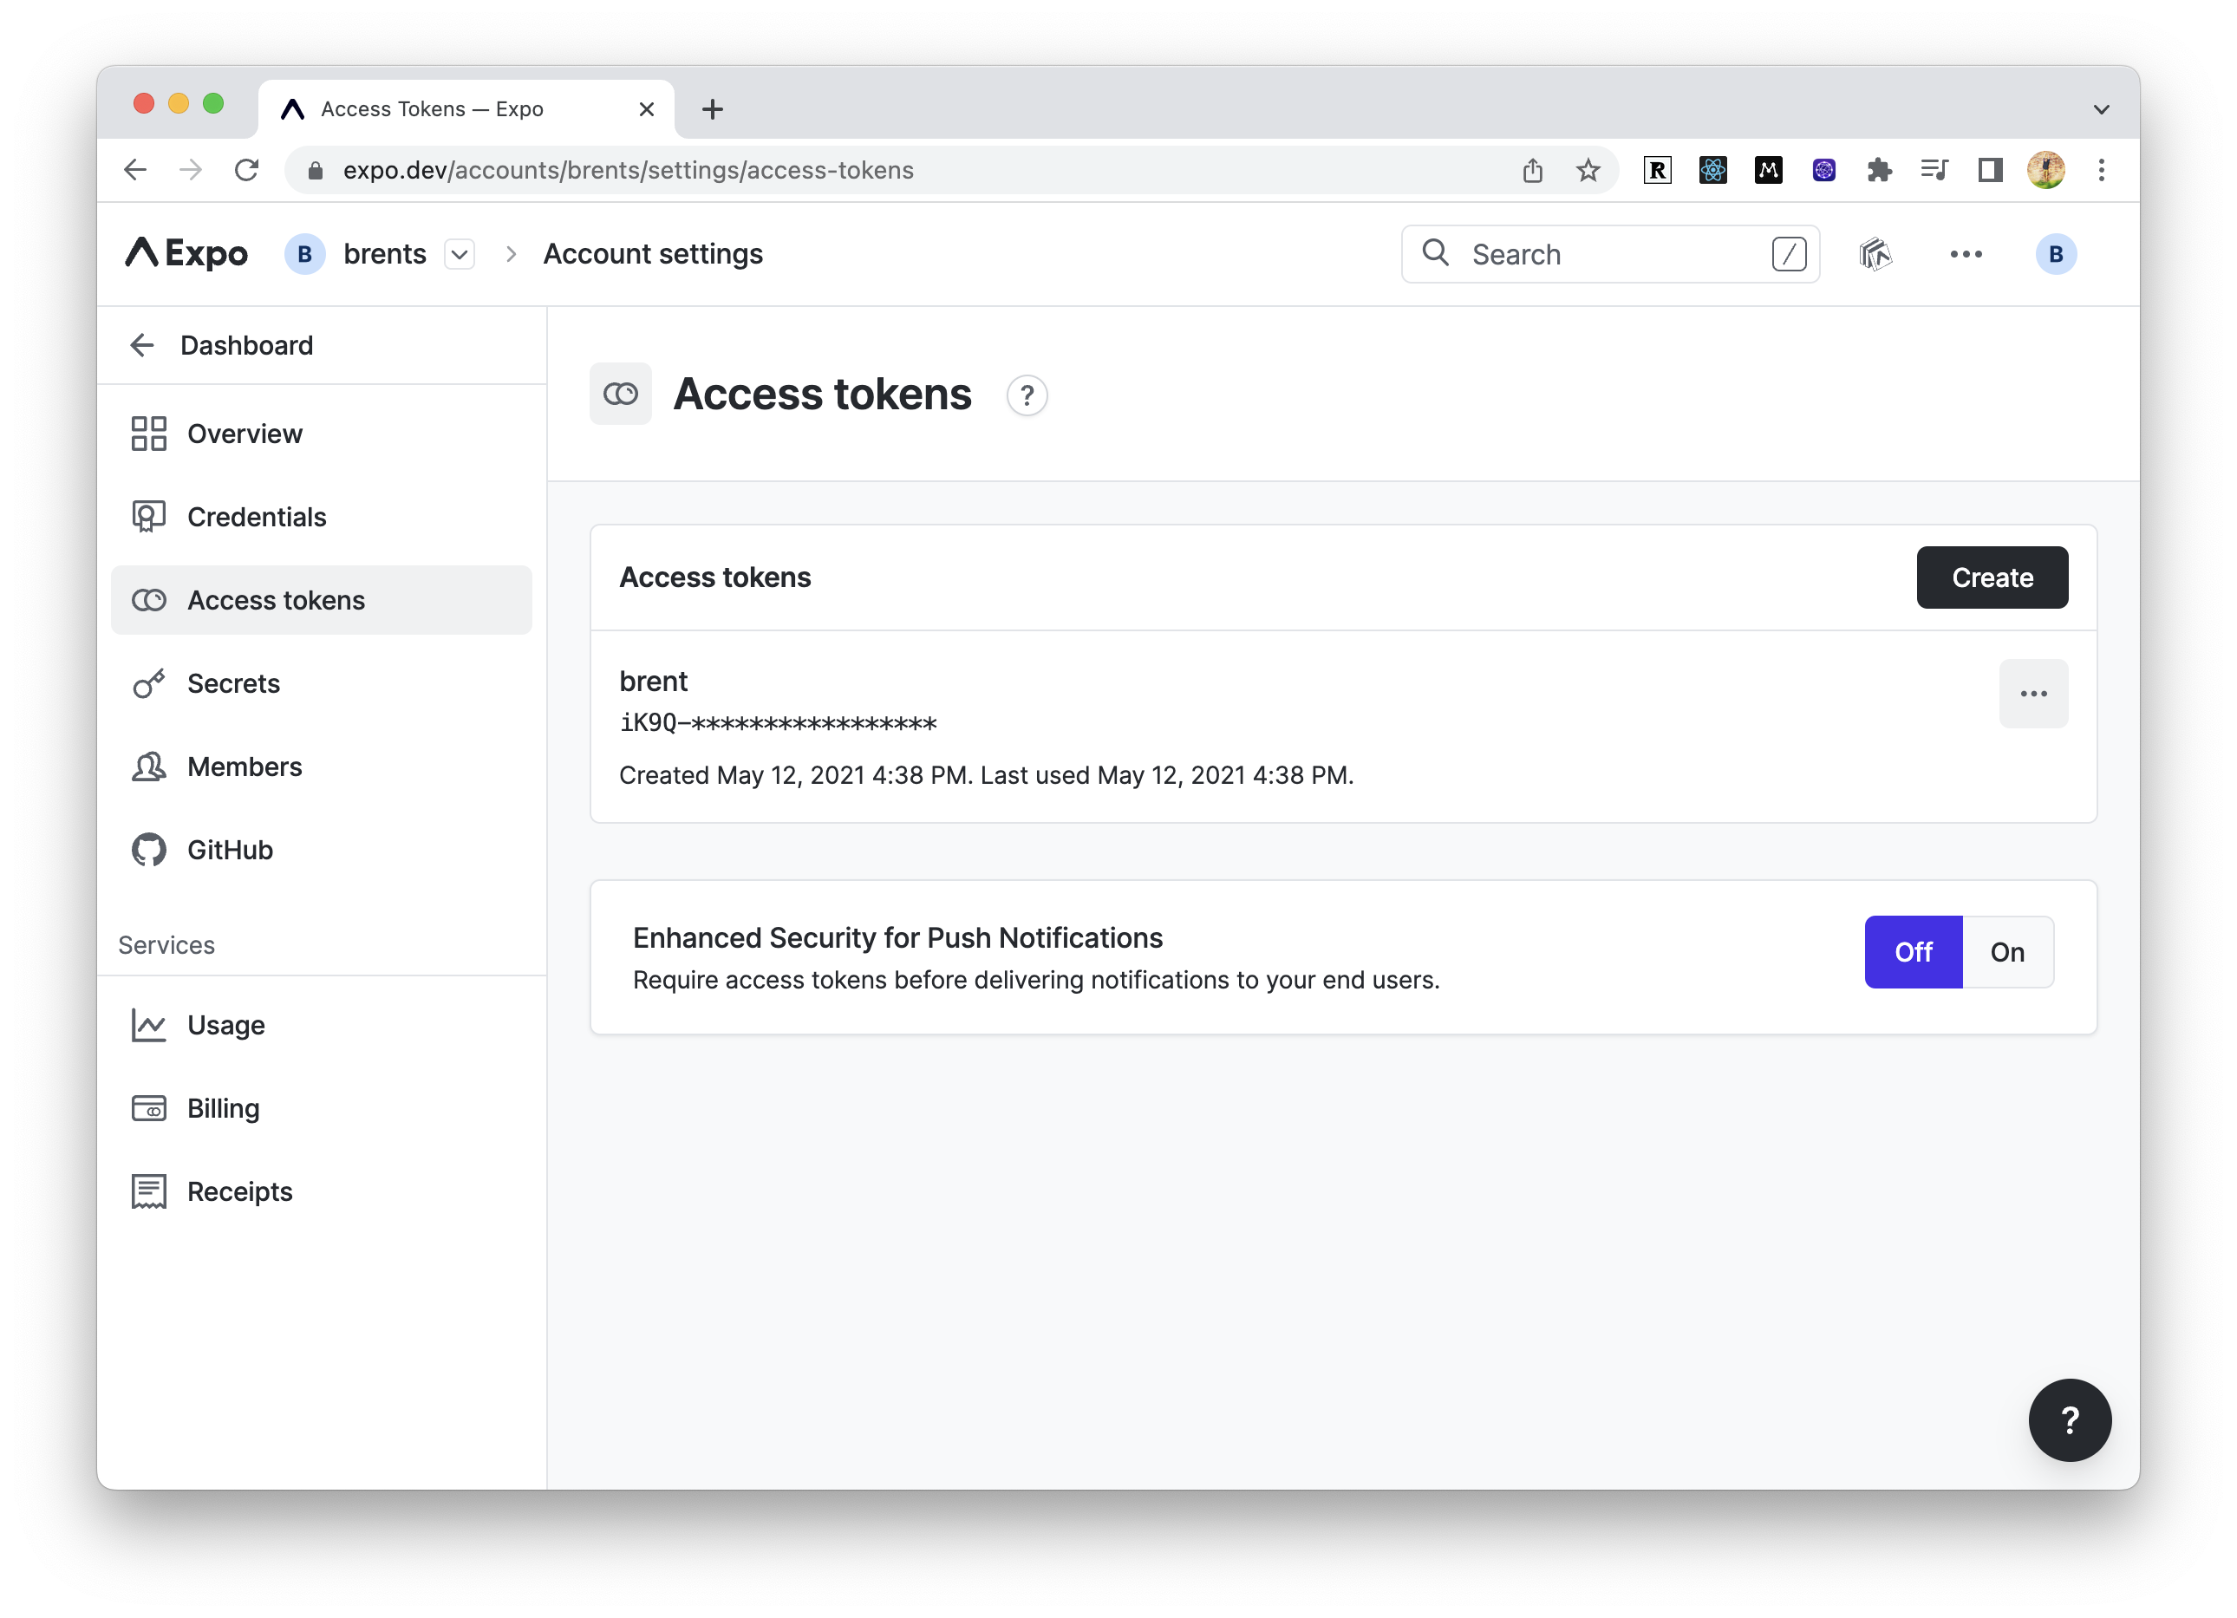This screenshot has height=1618, width=2237.
Task: Turn Enhanced Security for Push Notifications On
Action: coord(2007,952)
